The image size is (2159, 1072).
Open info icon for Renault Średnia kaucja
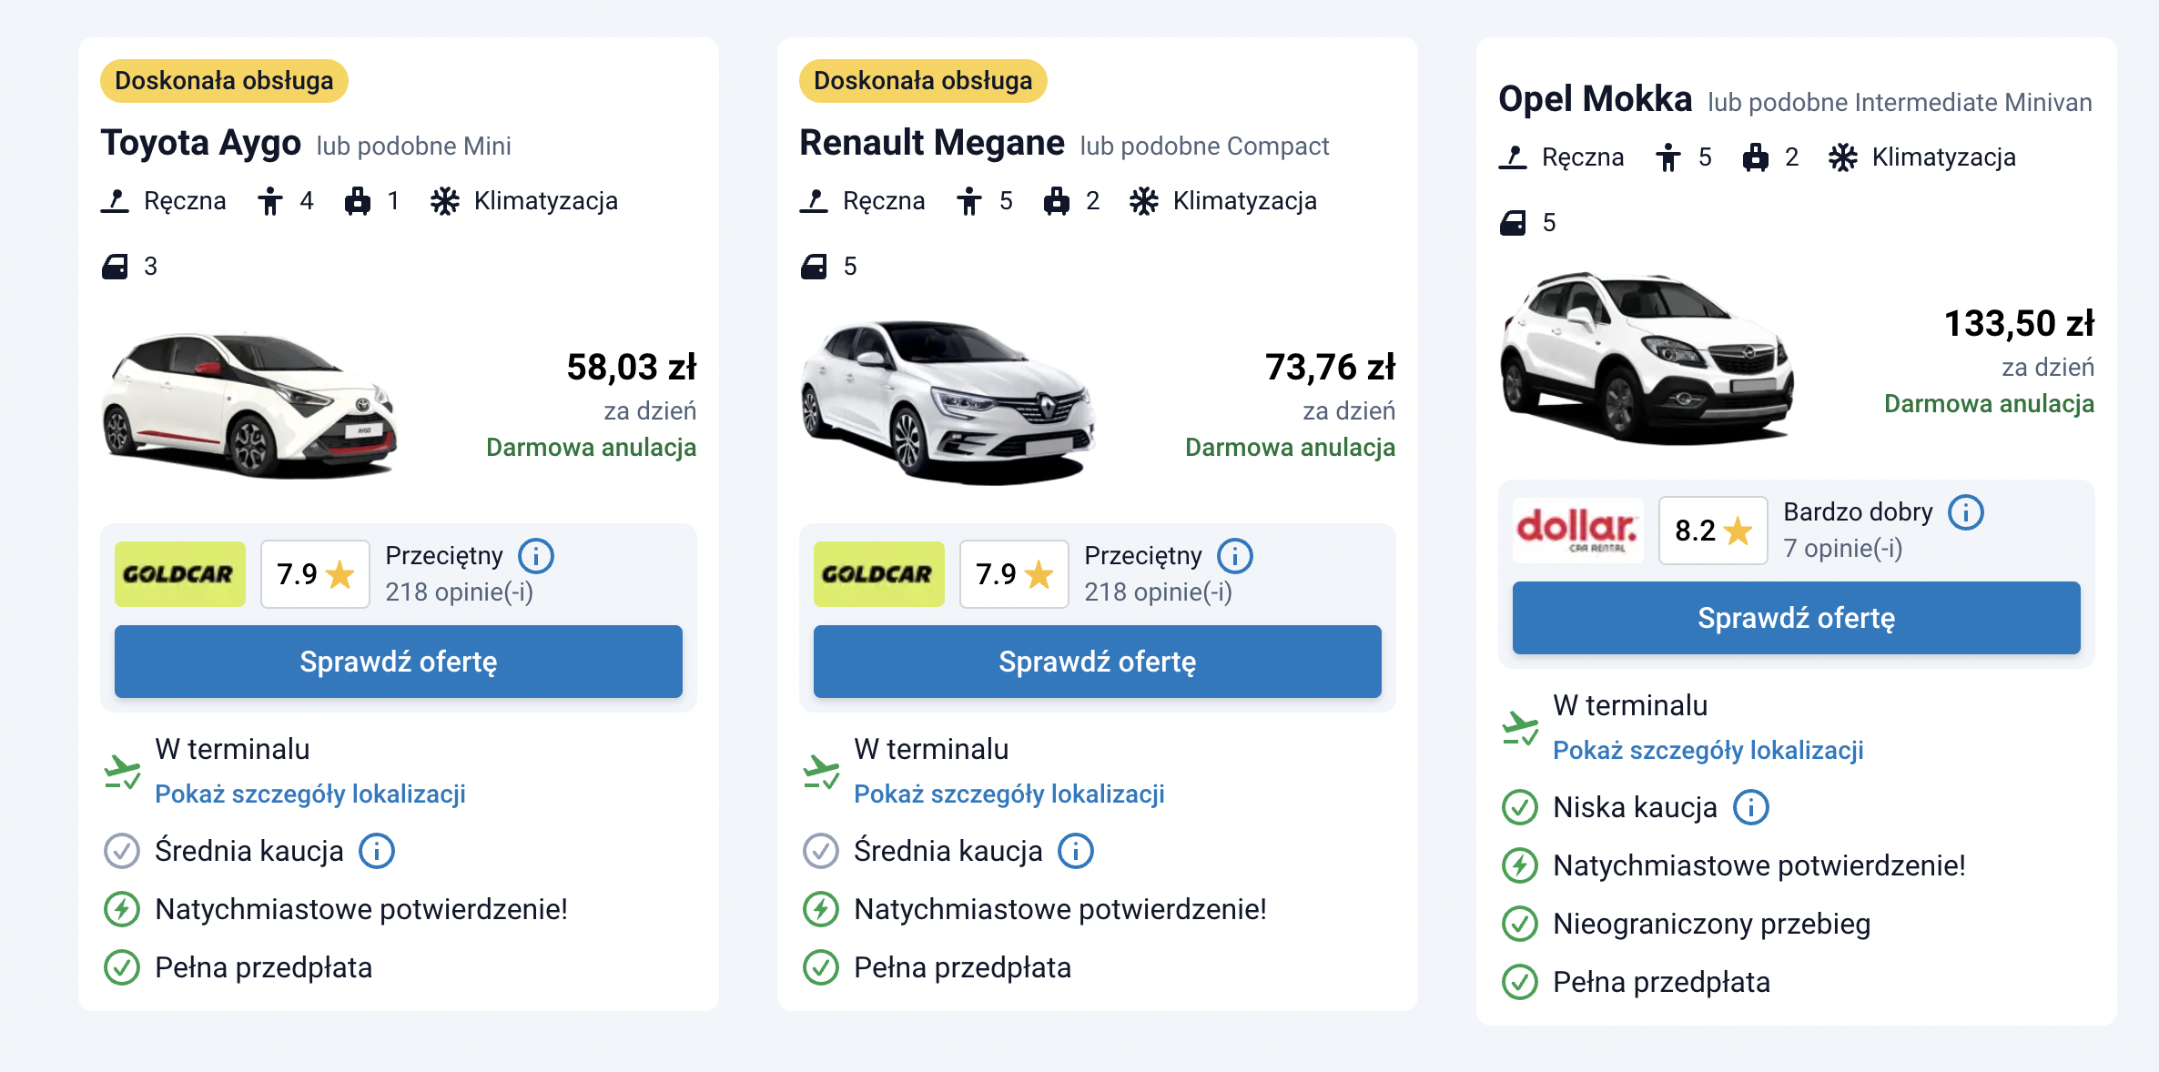(x=1076, y=851)
